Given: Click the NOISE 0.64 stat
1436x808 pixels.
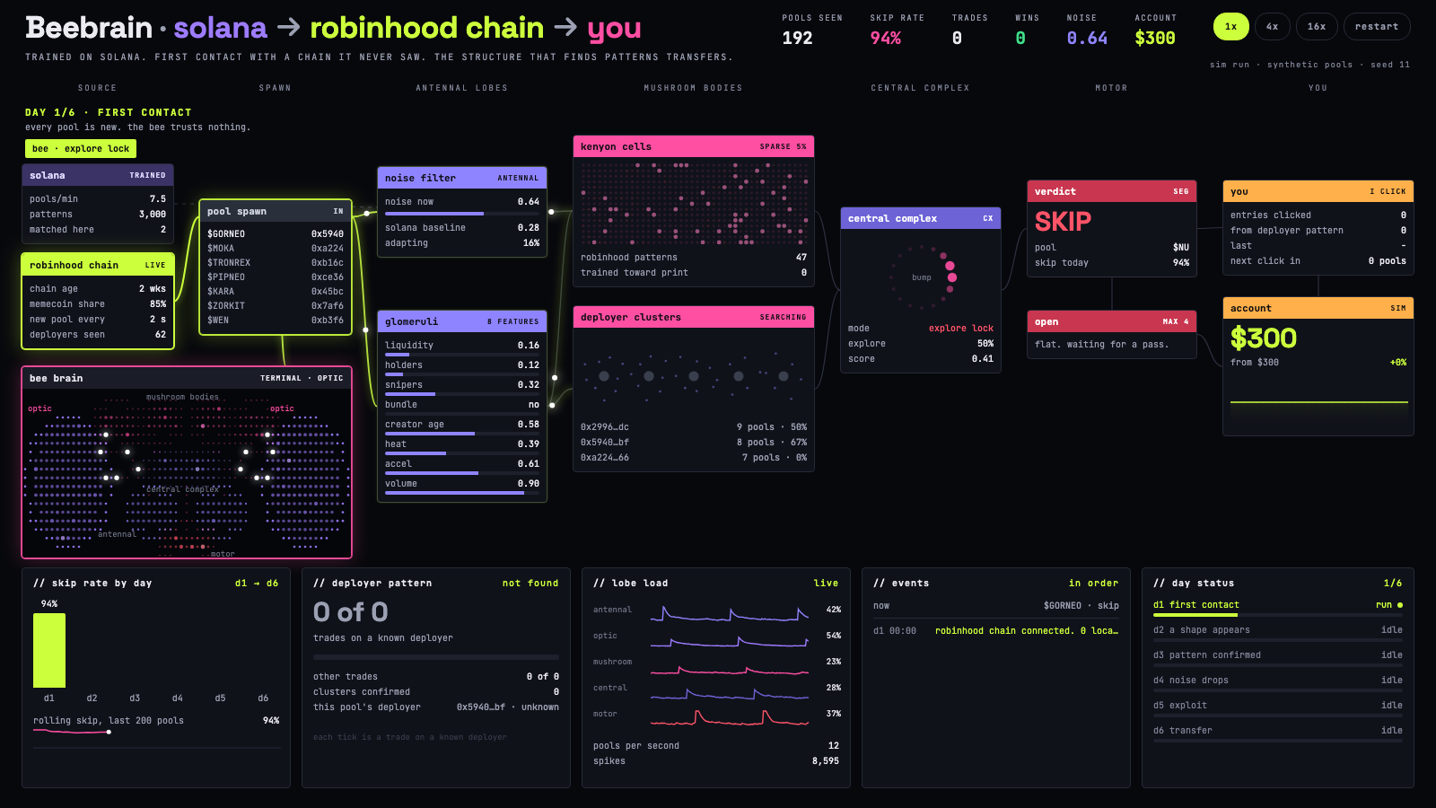Looking at the screenshot, I should pyautogui.click(x=1086, y=30).
